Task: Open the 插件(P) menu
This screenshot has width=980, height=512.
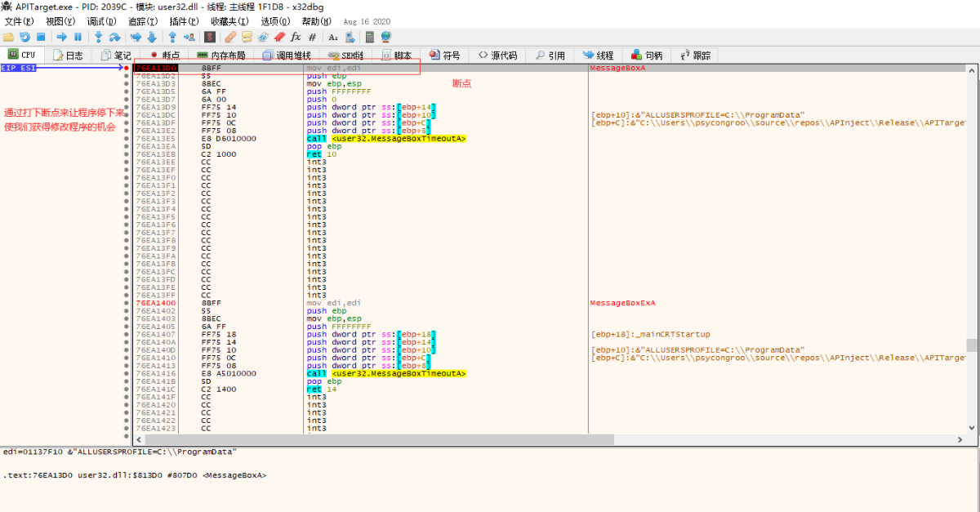Action: 184,21
